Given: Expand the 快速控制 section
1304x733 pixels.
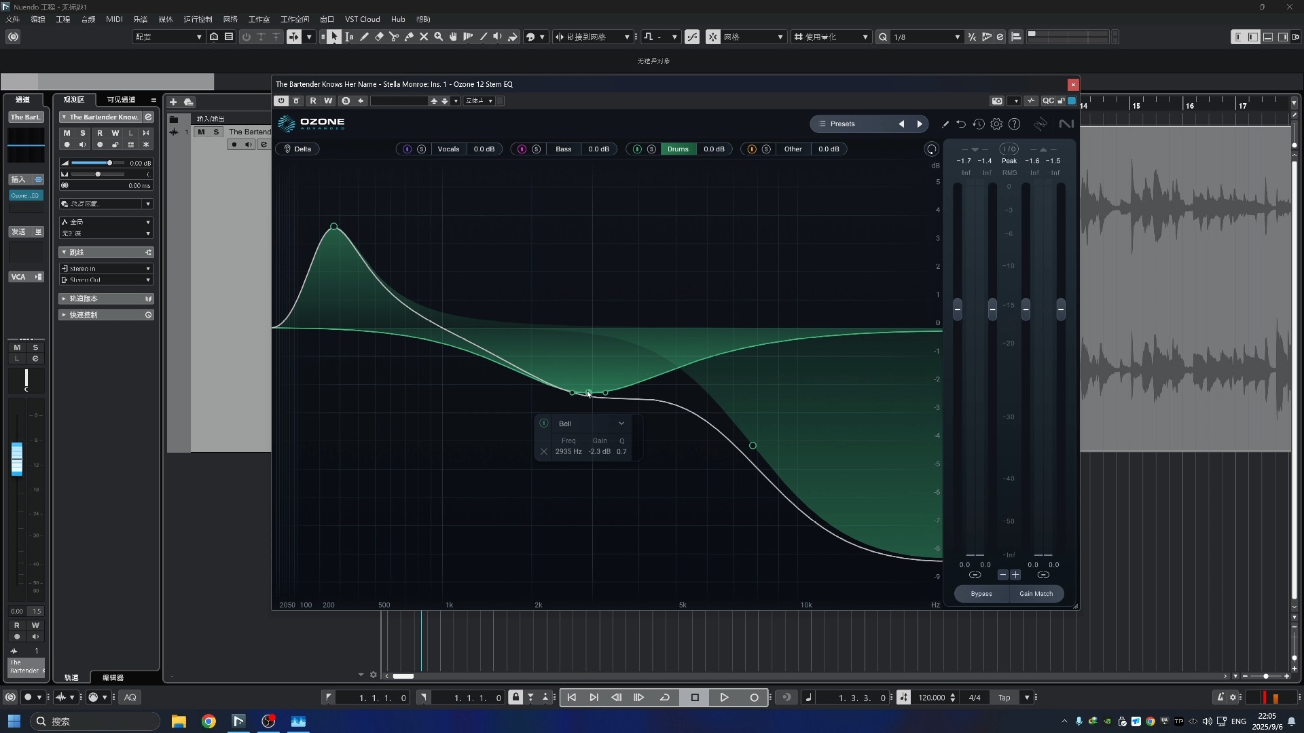Looking at the screenshot, I should click(x=106, y=315).
